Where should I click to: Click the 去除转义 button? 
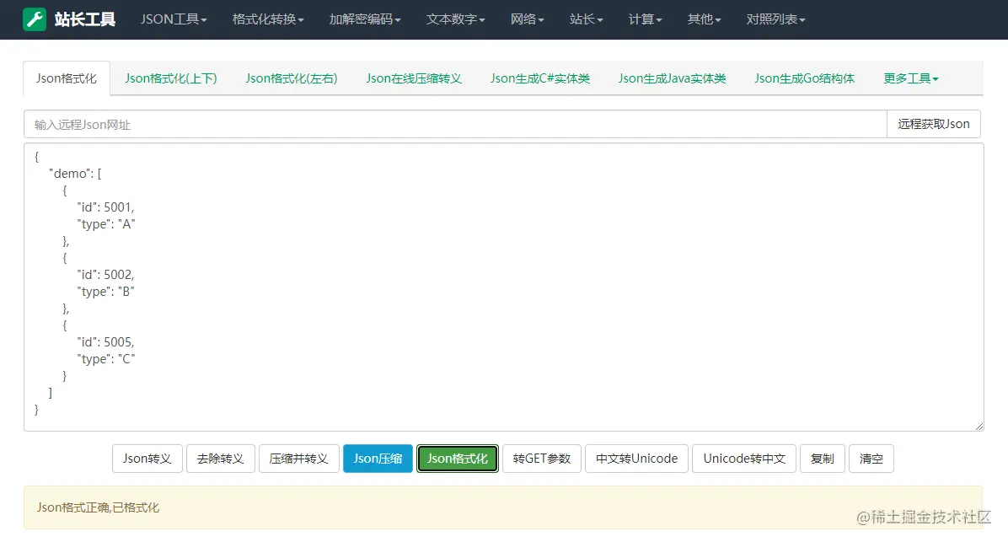coord(221,459)
